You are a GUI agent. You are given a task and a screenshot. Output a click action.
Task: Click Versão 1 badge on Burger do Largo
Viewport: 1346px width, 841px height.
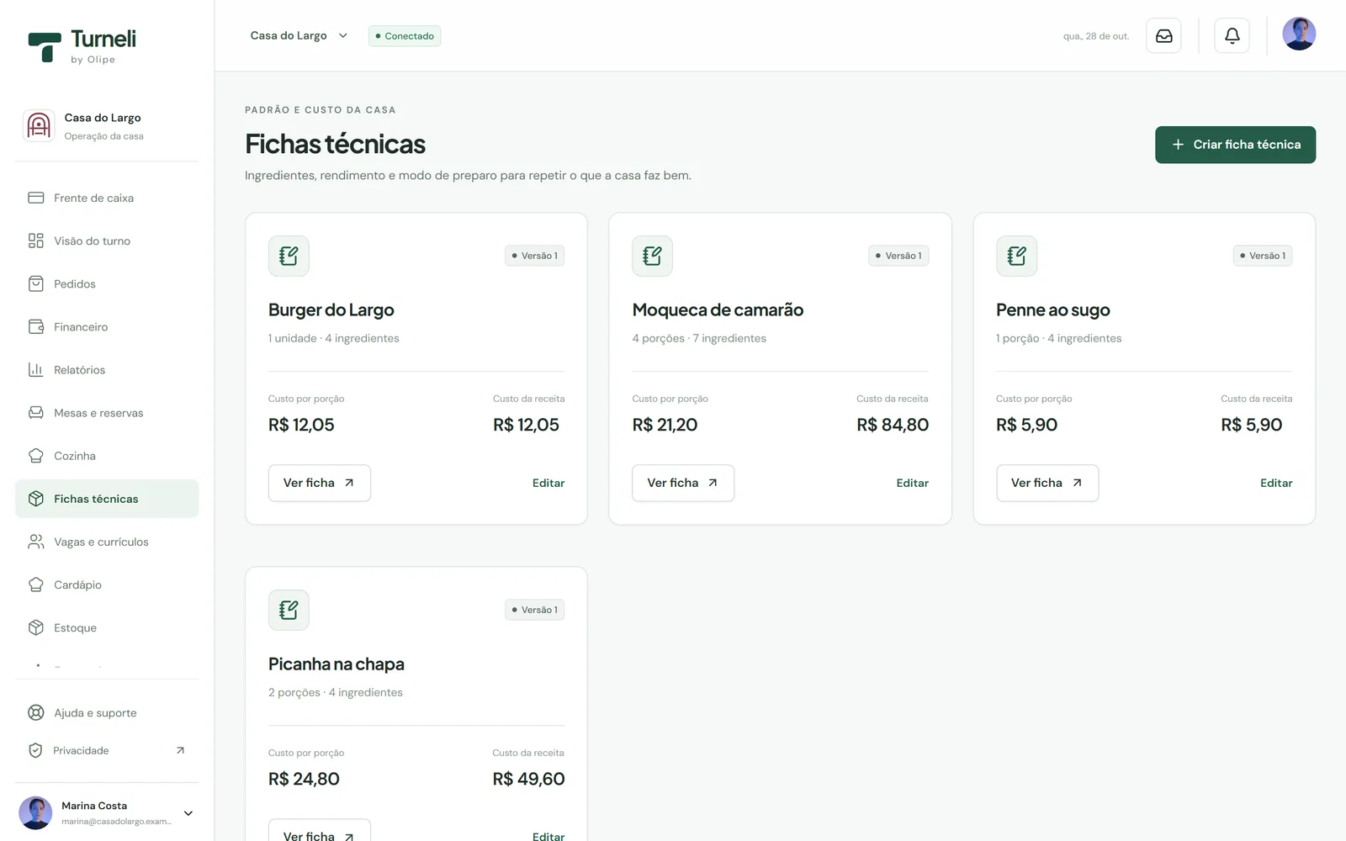click(x=535, y=256)
